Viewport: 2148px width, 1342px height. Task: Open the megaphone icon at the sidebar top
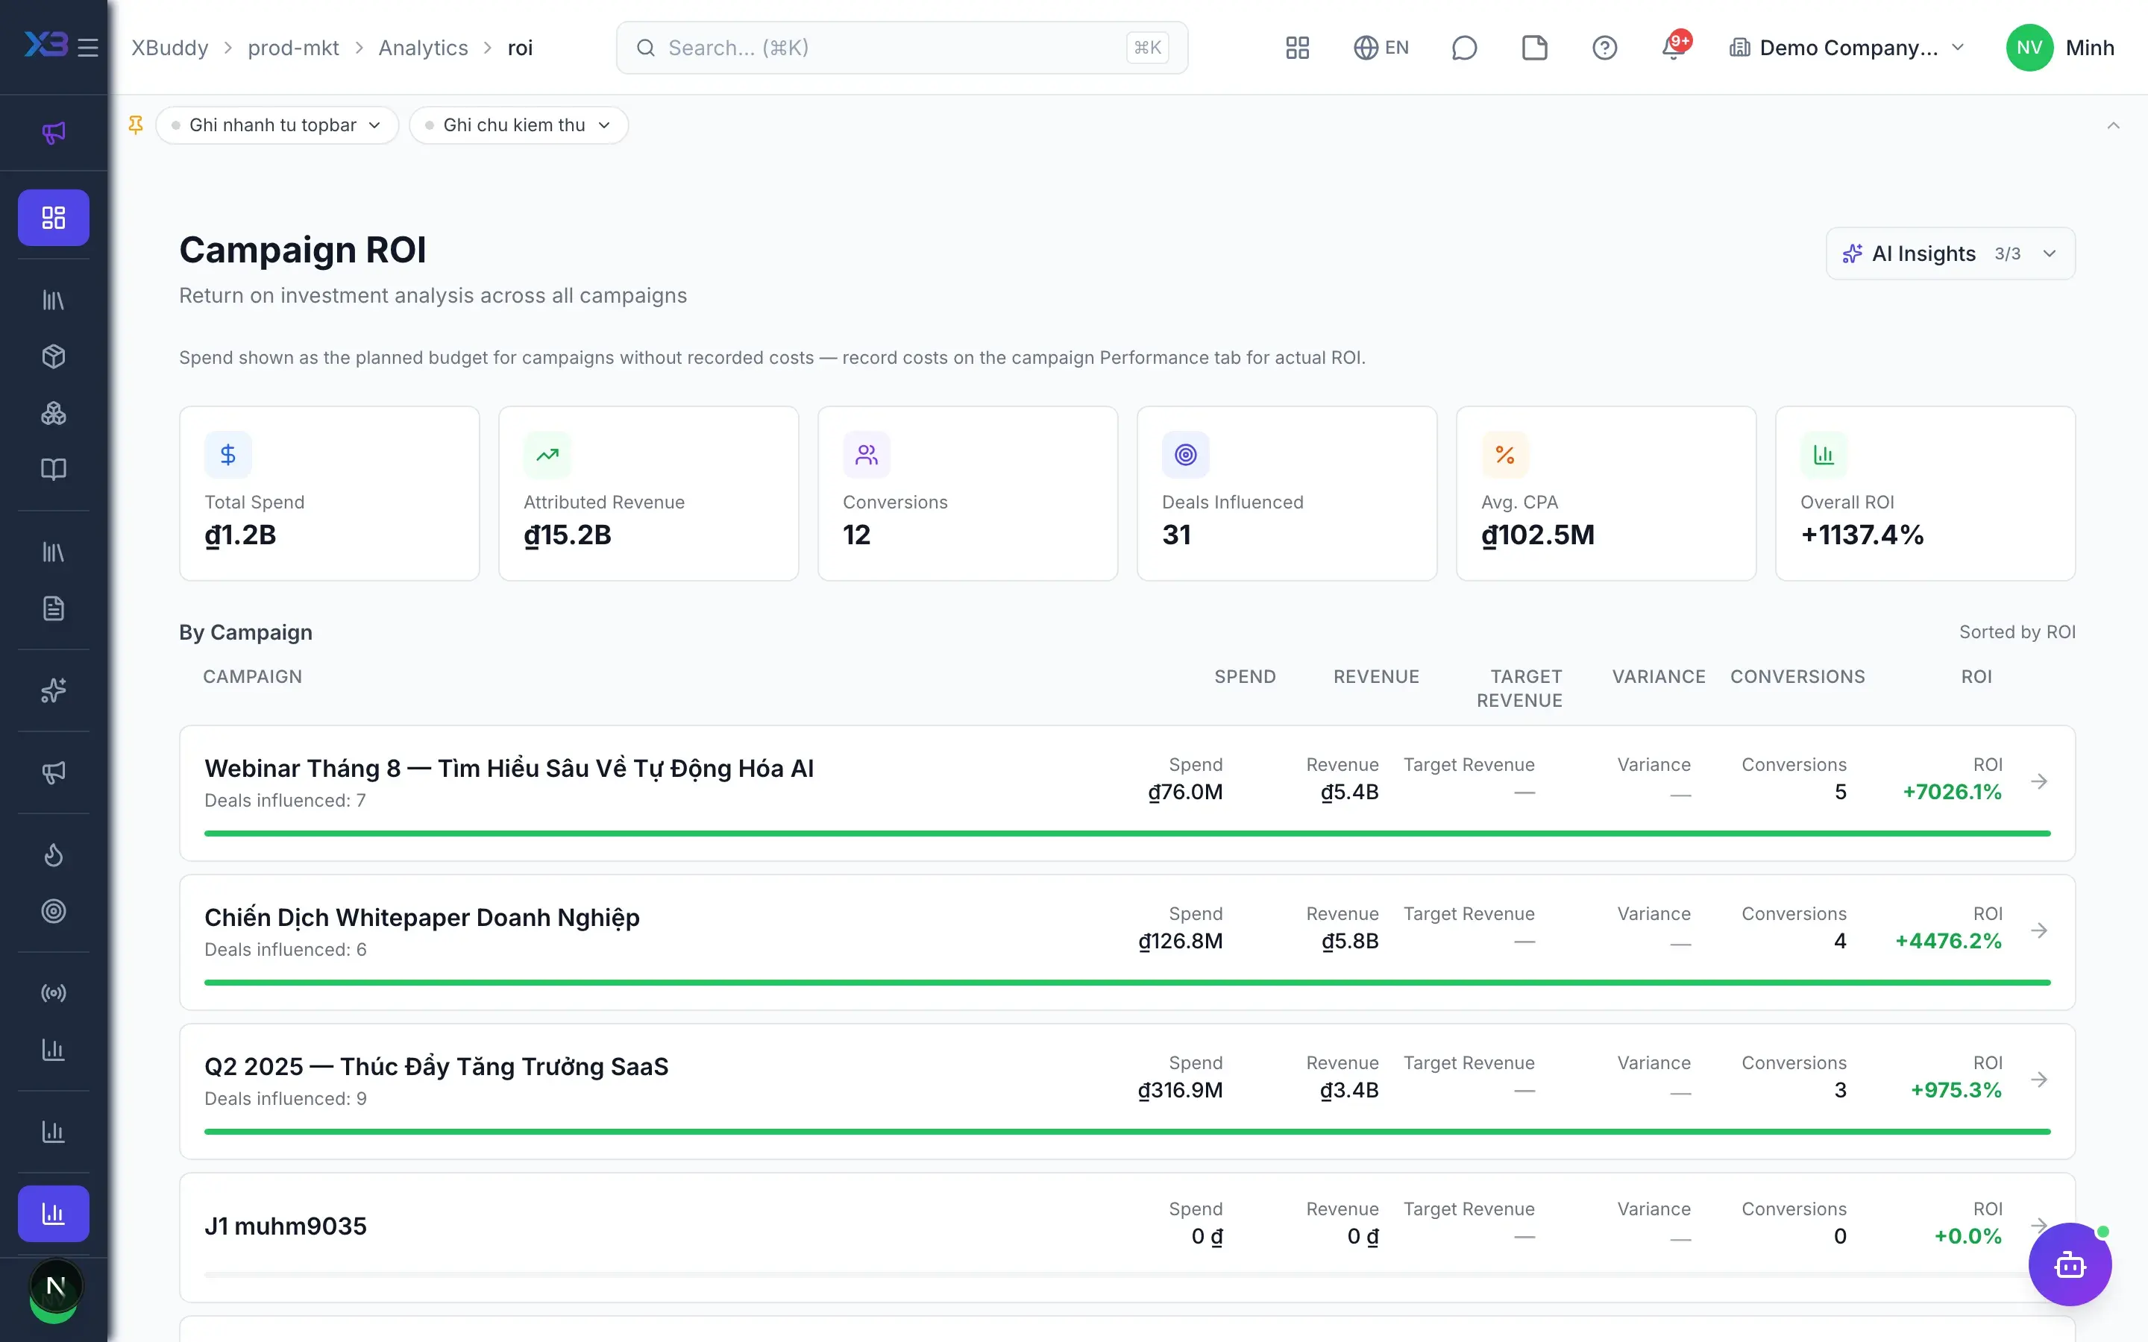tap(53, 132)
